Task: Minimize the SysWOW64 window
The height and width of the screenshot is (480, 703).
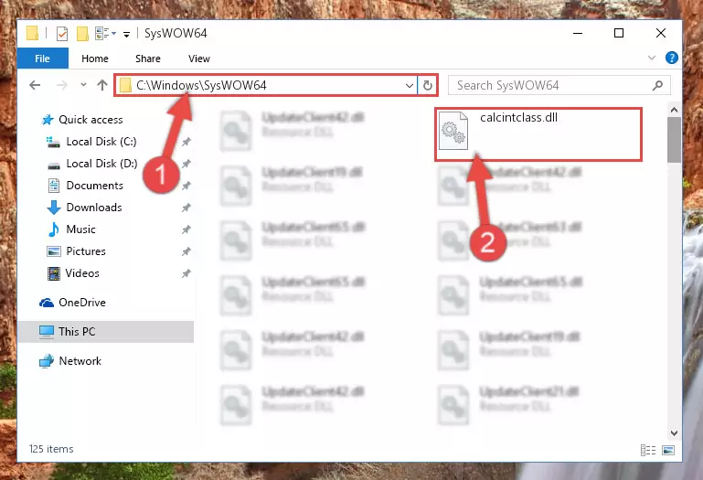Action: click(578, 33)
